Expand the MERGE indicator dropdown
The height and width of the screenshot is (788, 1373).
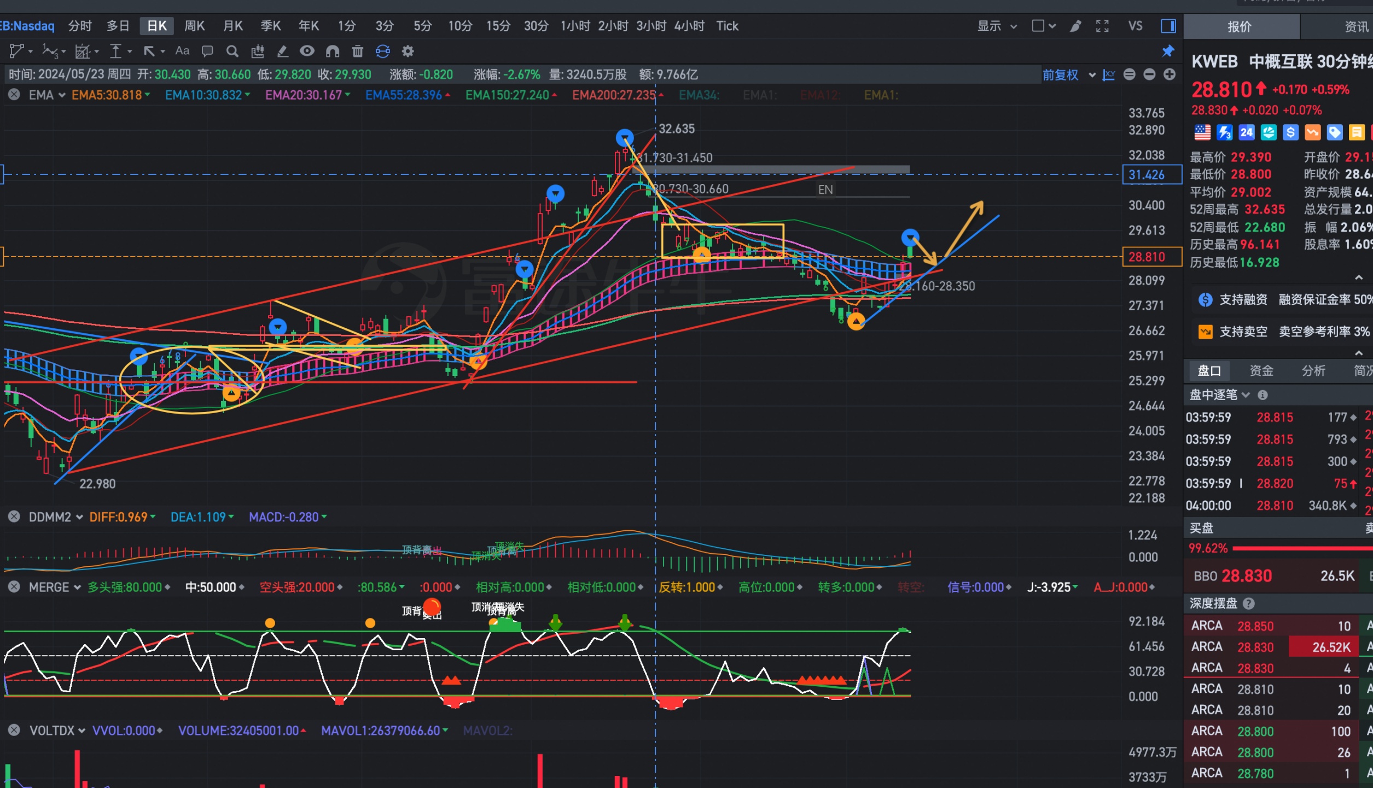point(77,587)
